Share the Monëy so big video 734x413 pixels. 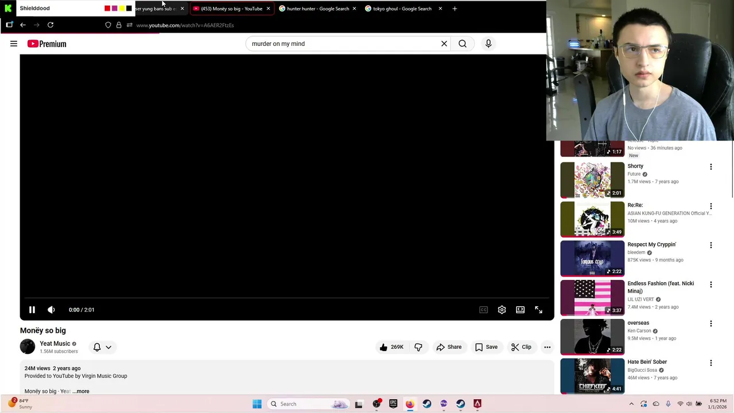pos(448,347)
